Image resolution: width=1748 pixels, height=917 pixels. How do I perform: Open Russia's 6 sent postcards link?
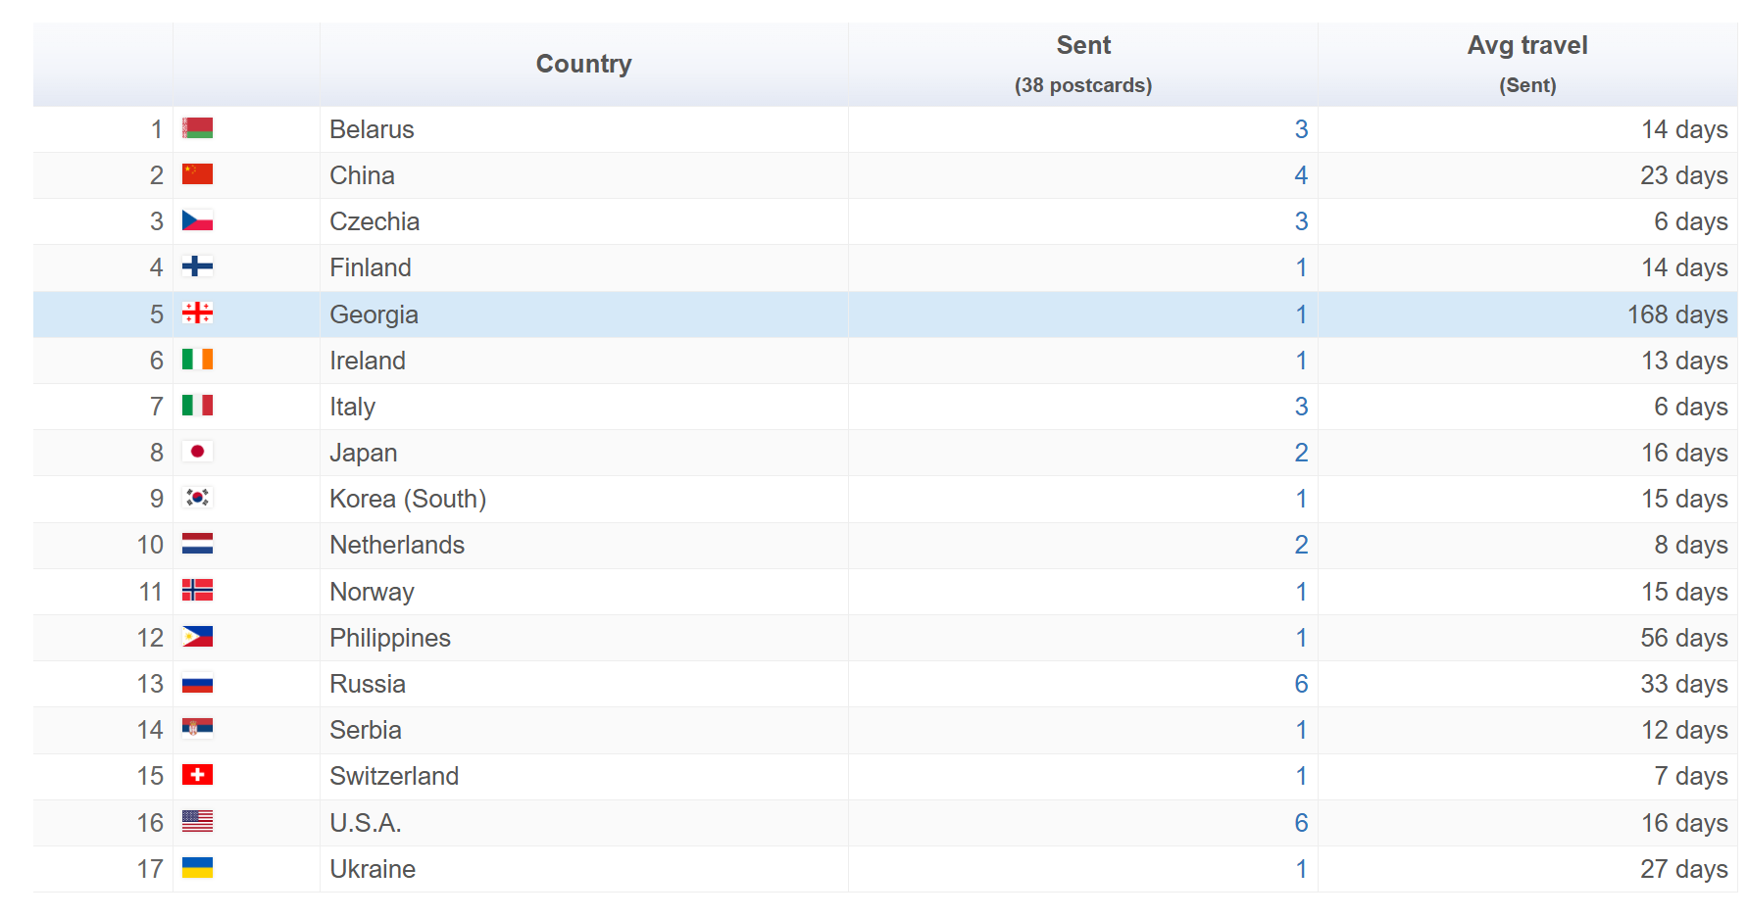coord(1300,684)
